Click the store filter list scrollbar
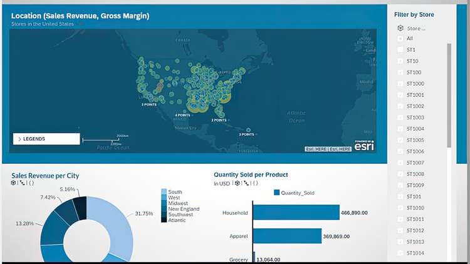This screenshot has height=264, width=470. pyautogui.click(x=449, y=95)
